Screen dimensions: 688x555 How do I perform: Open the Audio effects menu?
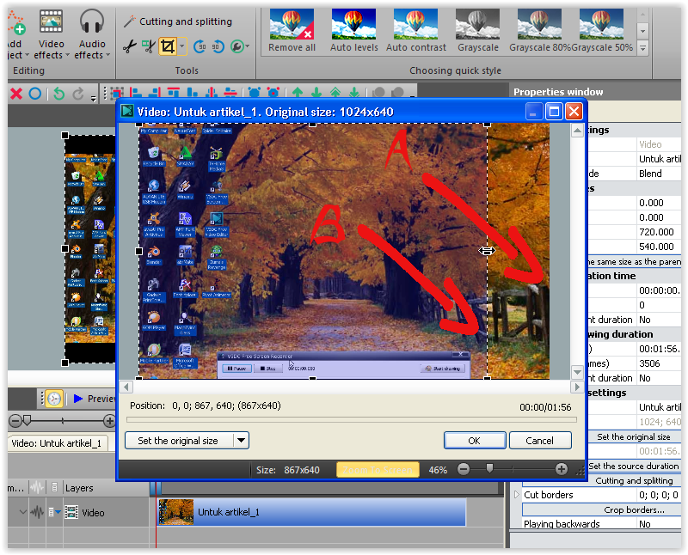point(92,34)
